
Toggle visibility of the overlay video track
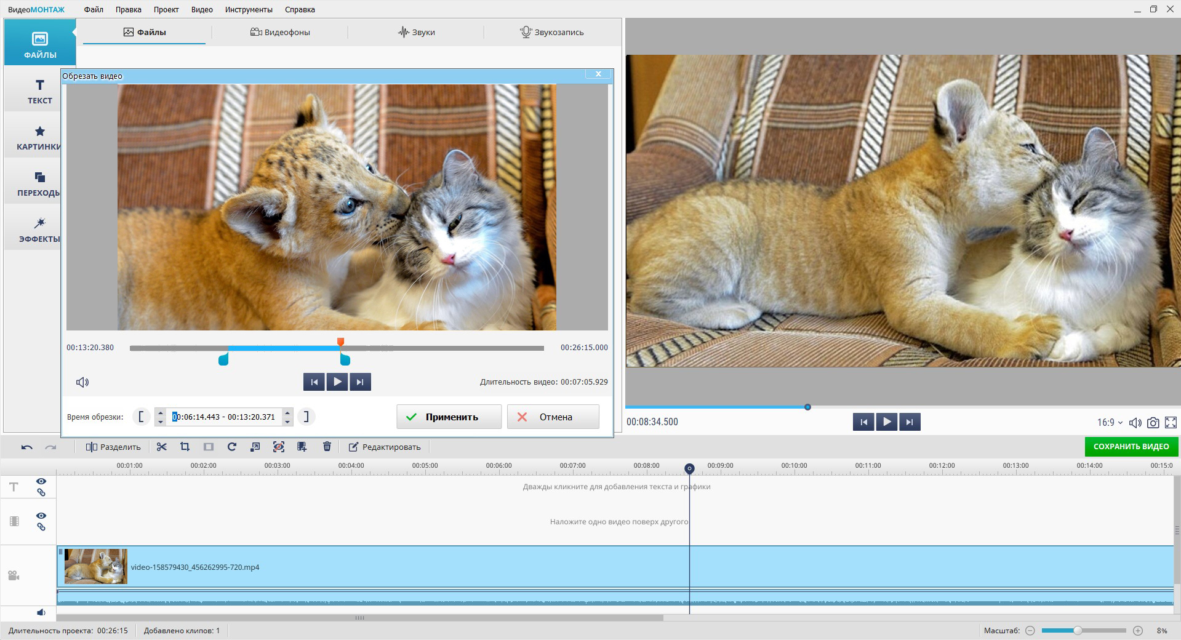[x=41, y=516]
